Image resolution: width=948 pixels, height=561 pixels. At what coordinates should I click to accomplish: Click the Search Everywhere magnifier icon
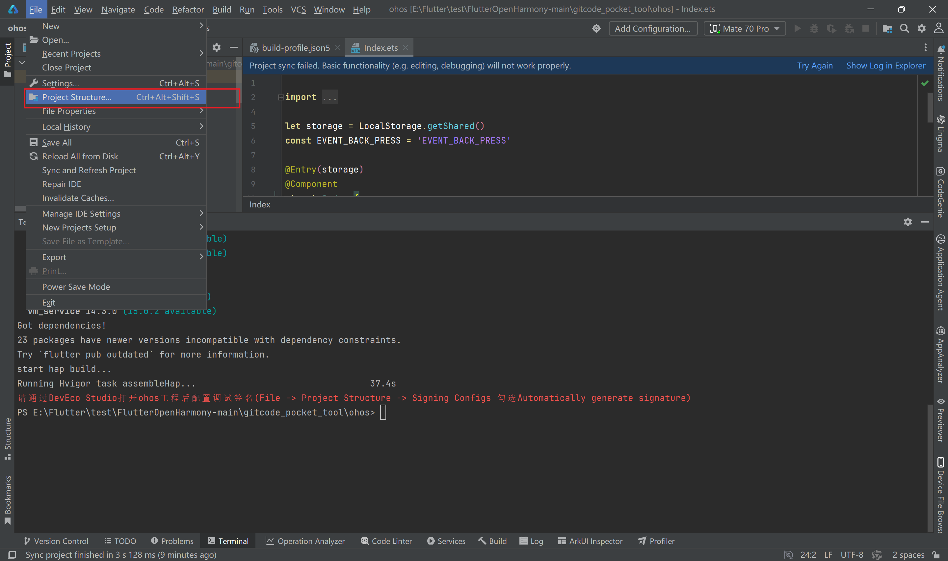pyautogui.click(x=904, y=28)
